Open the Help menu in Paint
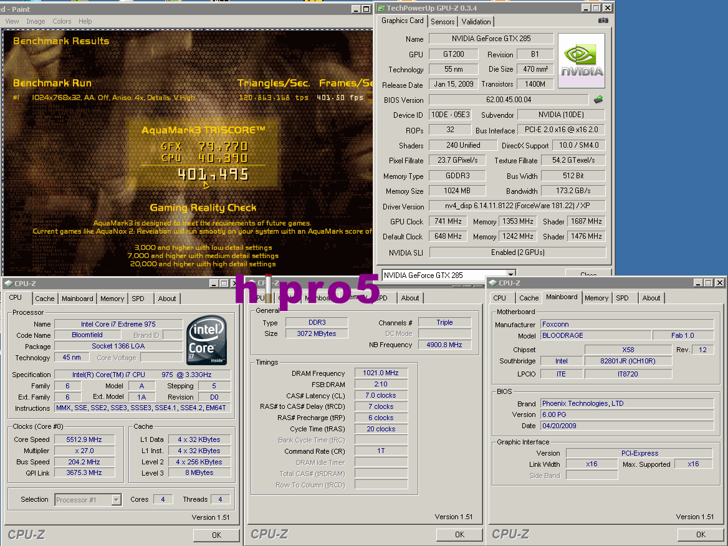 pos(85,21)
